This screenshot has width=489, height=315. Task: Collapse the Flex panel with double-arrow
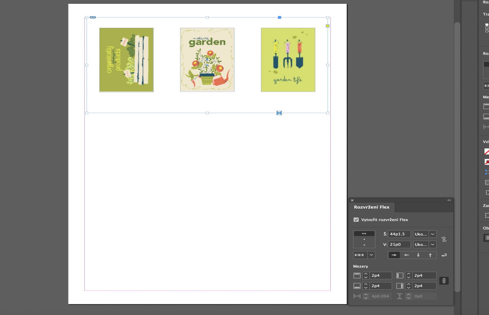tap(449, 200)
